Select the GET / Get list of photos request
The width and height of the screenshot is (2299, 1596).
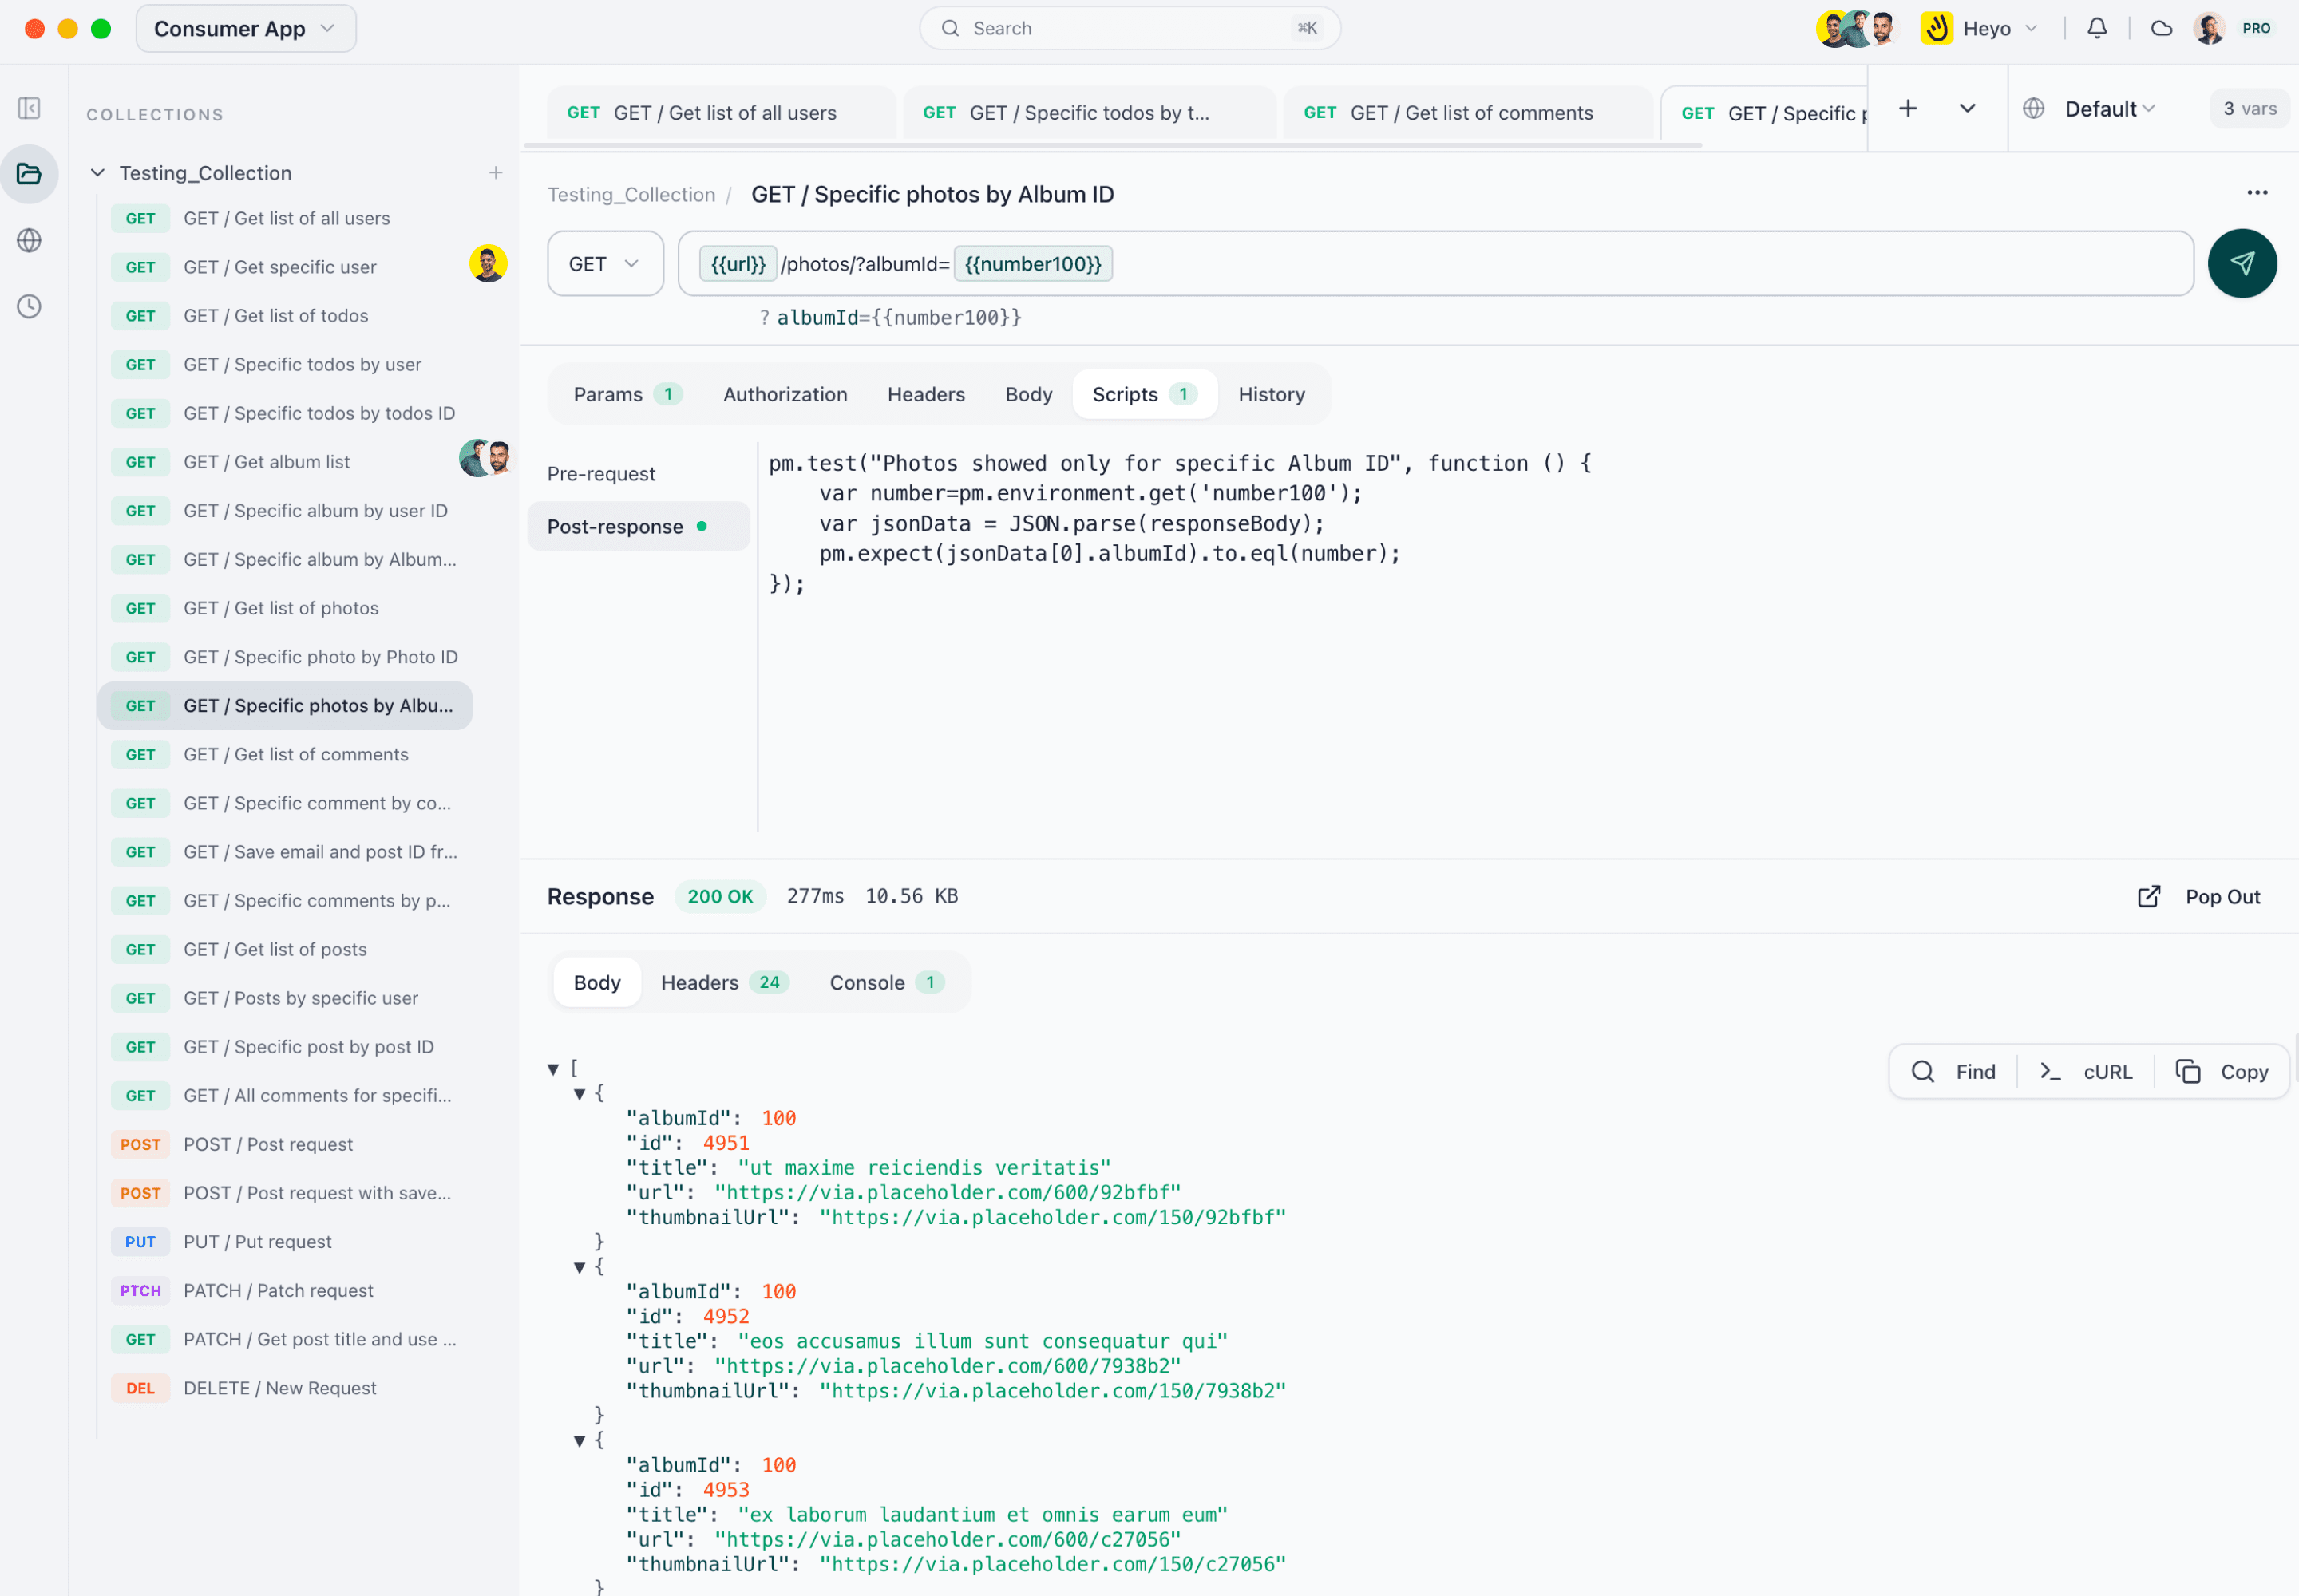click(x=281, y=607)
